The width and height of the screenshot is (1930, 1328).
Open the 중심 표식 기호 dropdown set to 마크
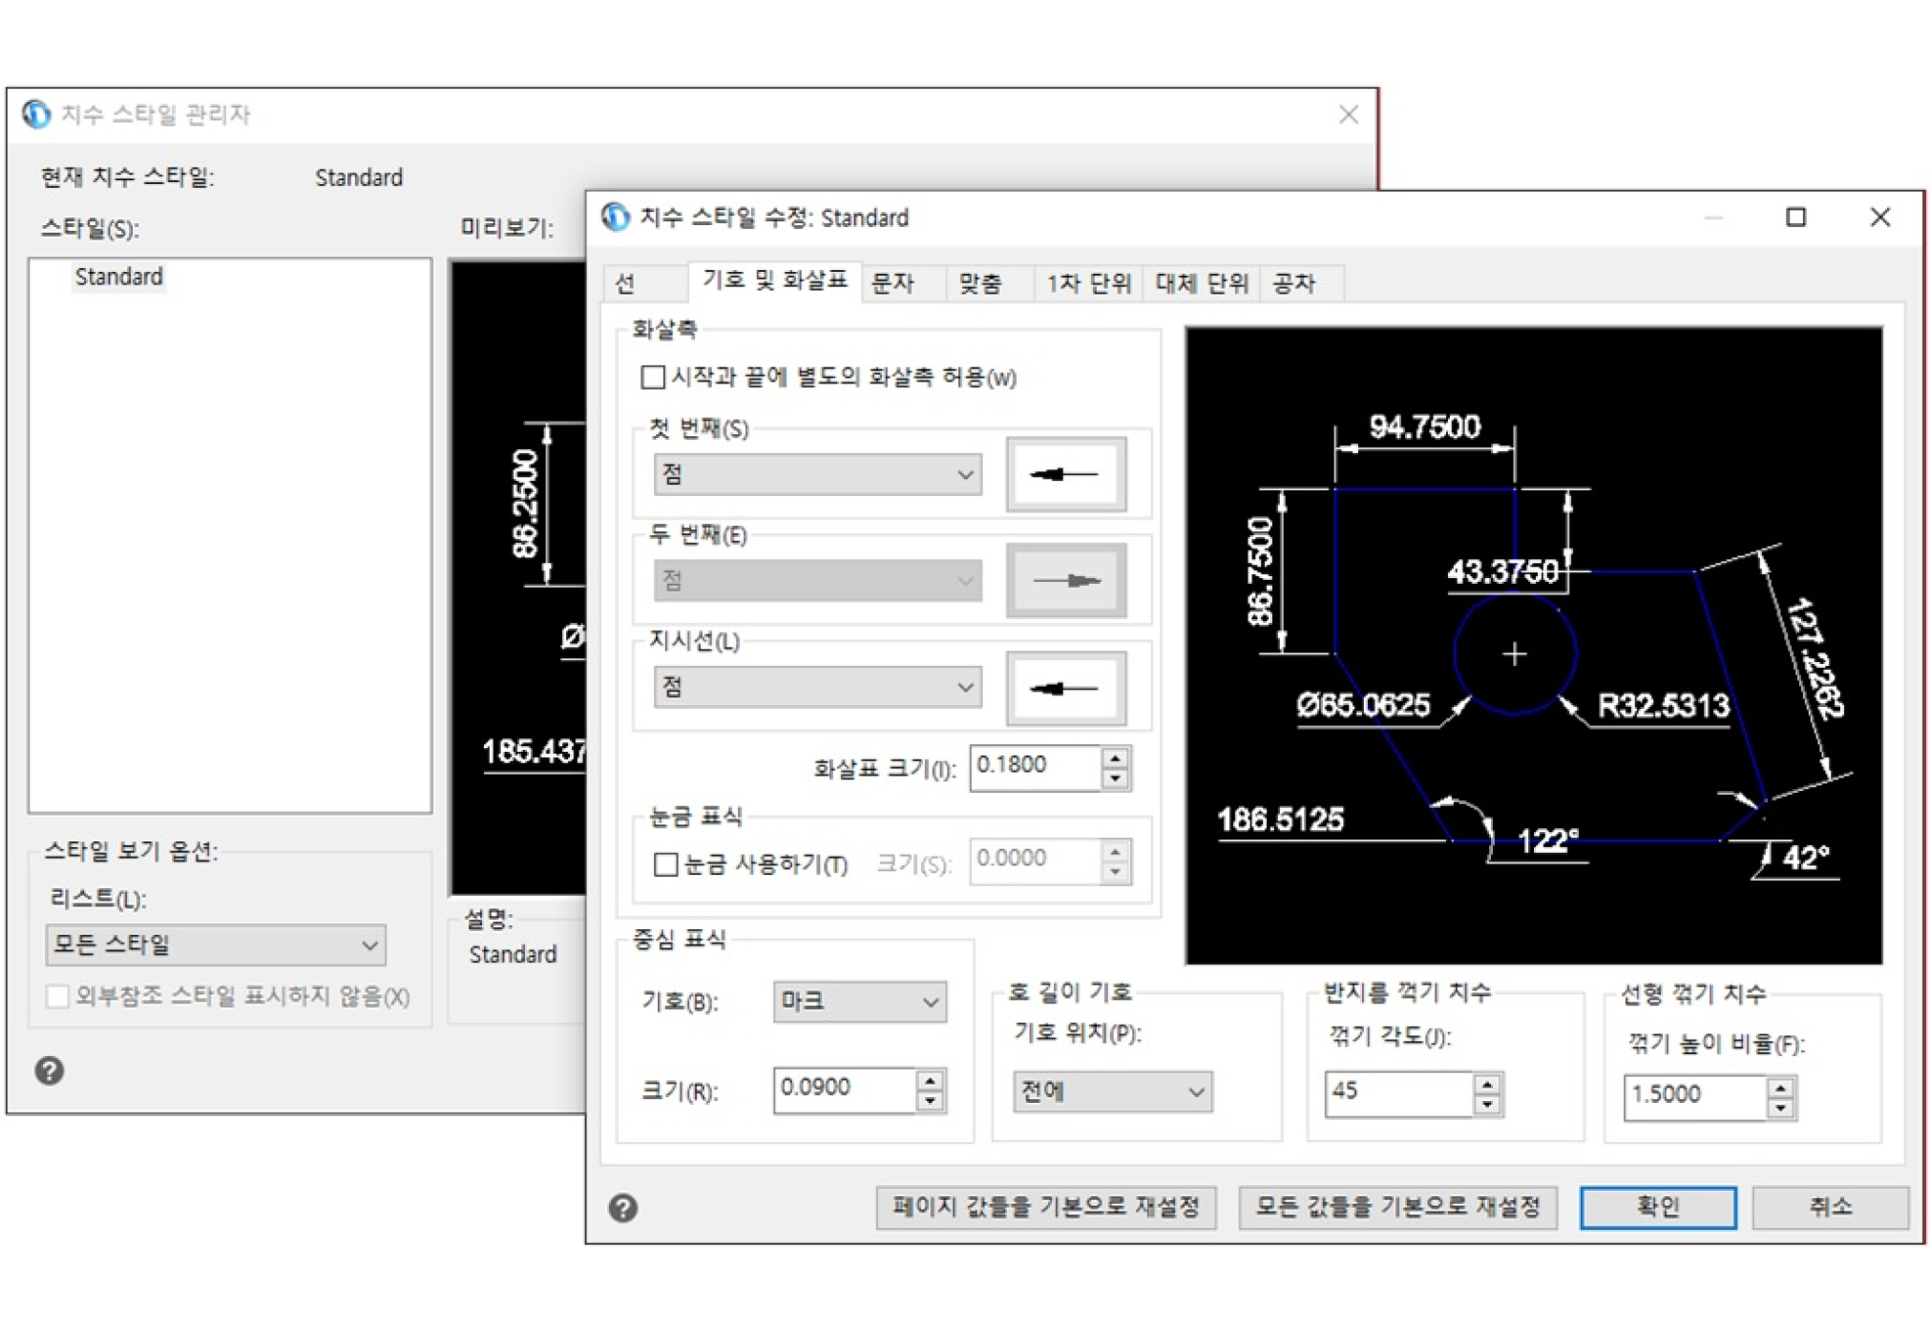click(x=859, y=1002)
